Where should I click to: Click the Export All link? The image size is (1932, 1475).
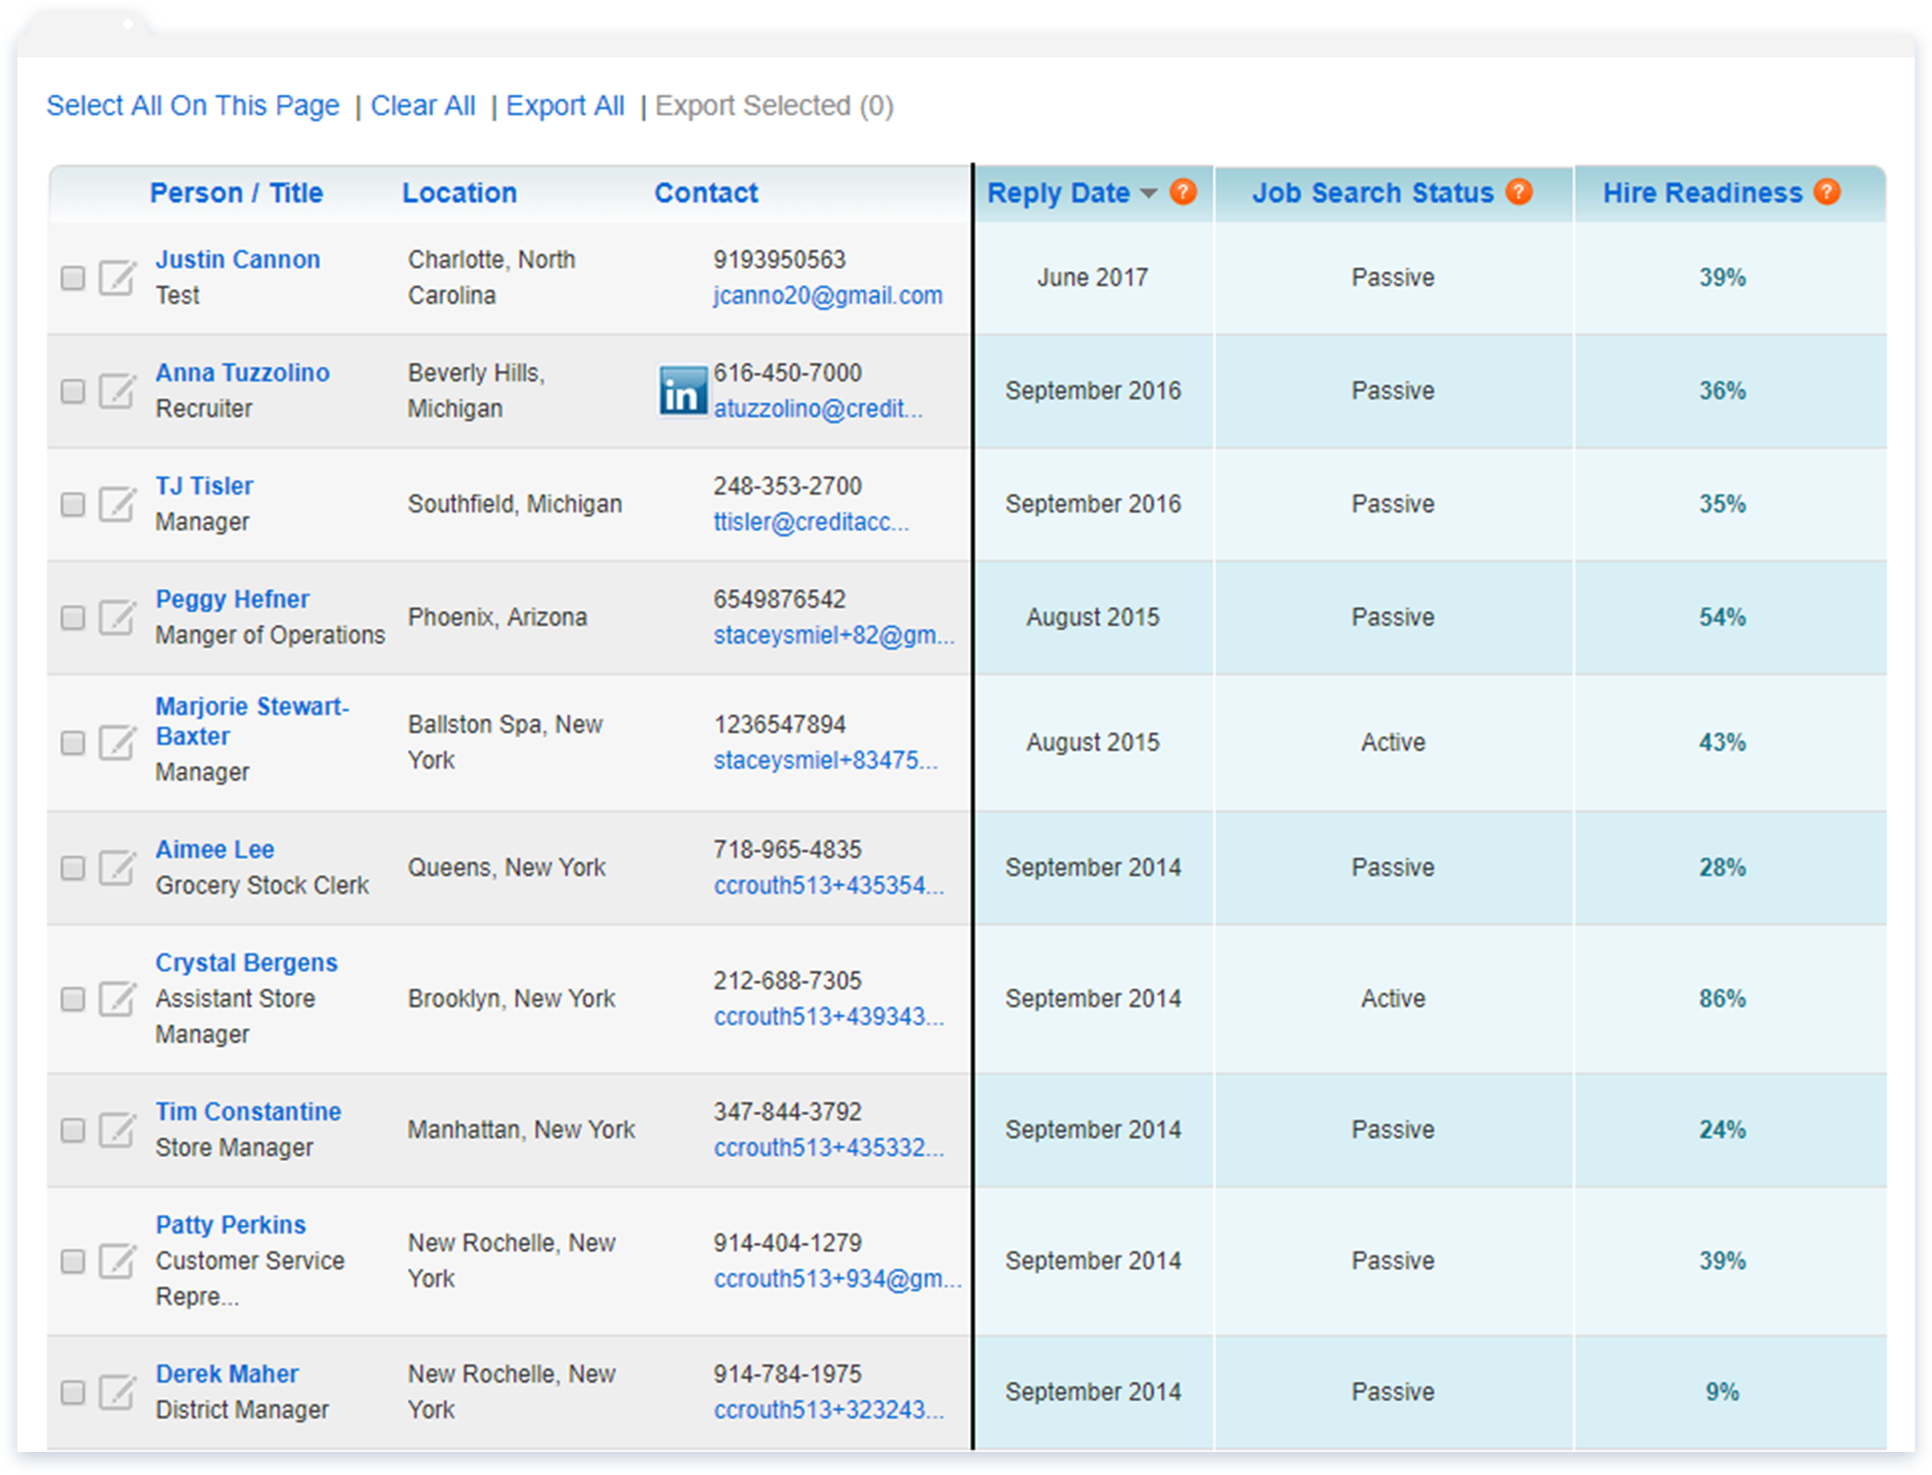[x=565, y=105]
